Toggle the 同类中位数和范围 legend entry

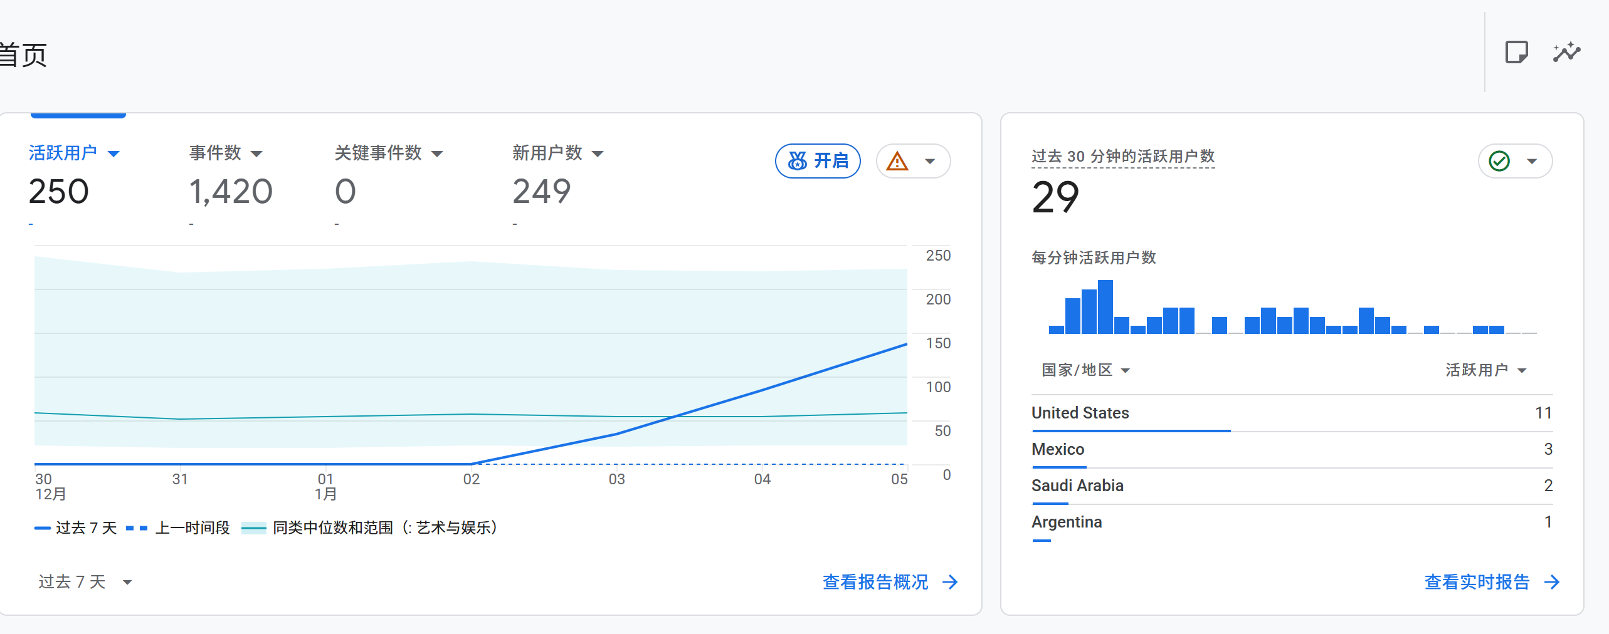click(370, 528)
